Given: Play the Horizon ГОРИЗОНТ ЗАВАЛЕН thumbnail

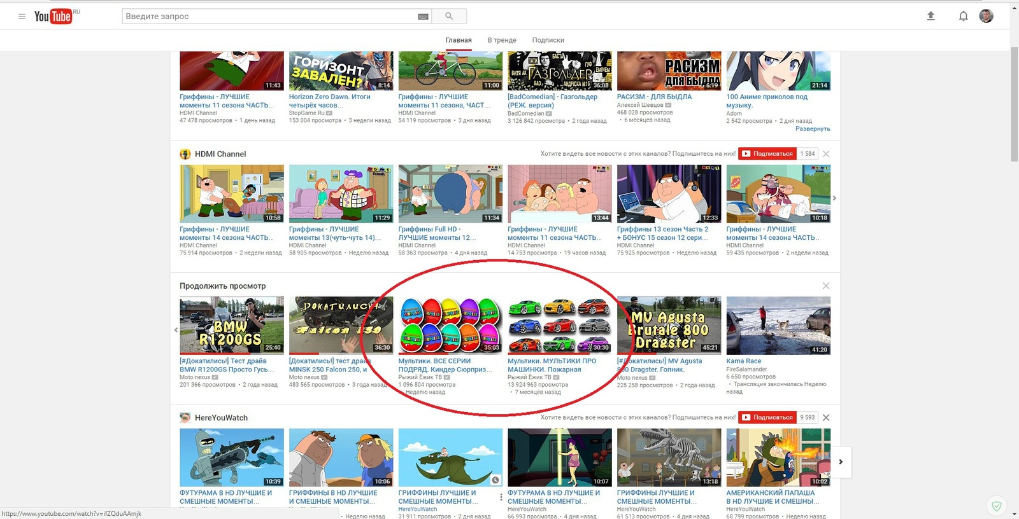Looking at the screenshot, I should coord(341,71).
